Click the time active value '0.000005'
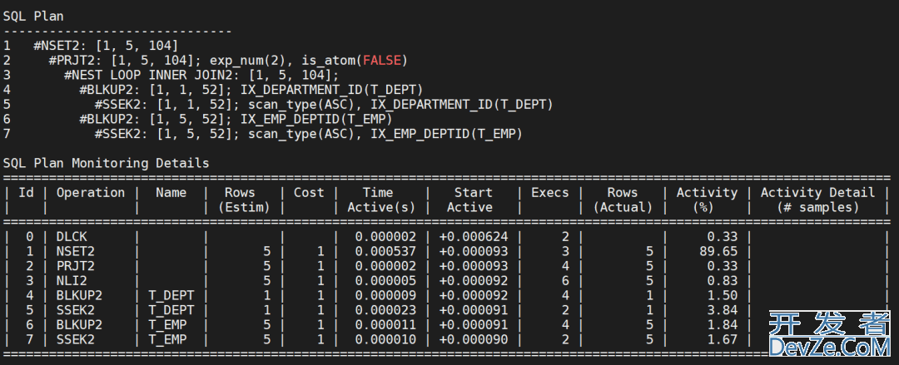 [x=385, y=281]
